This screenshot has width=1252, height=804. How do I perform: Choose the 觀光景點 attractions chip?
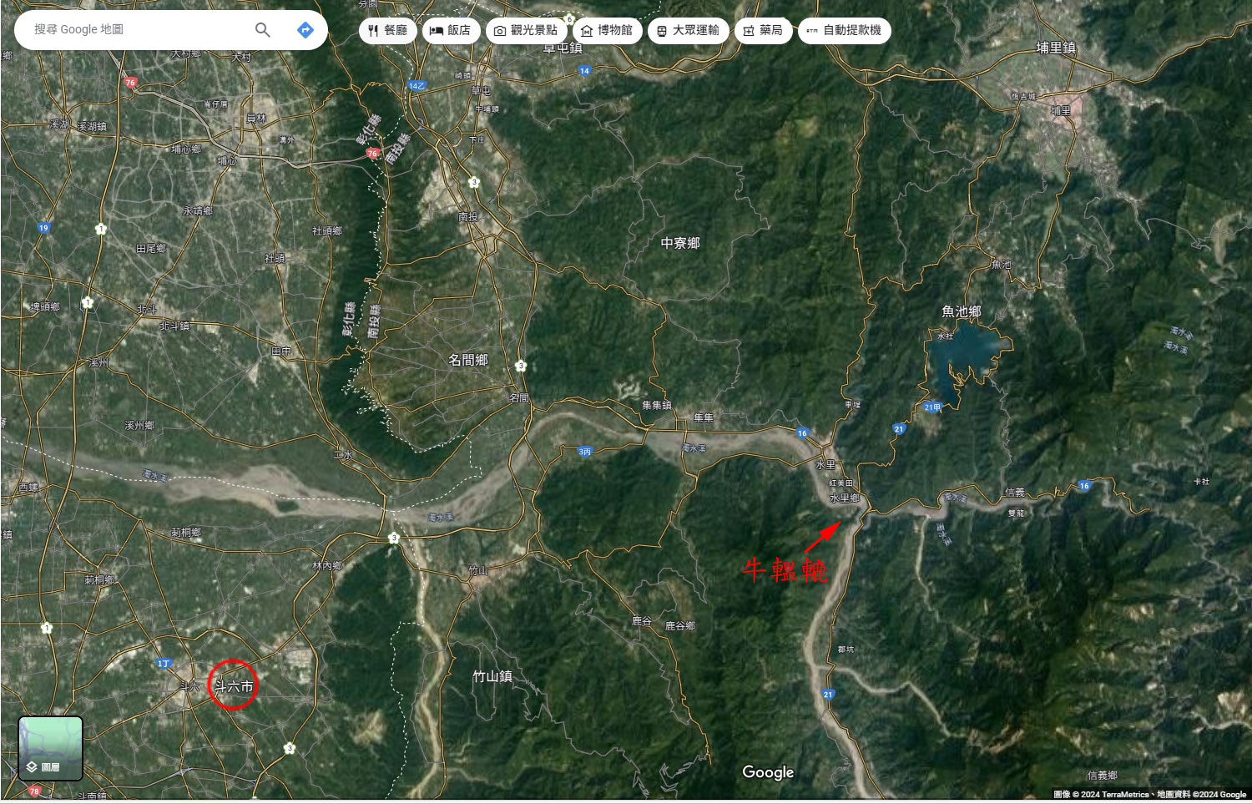point(526,31)
